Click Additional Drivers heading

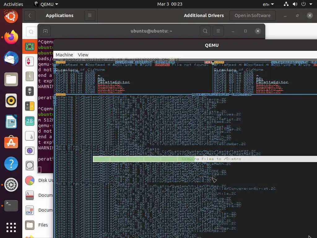click(x=204, y=15)
